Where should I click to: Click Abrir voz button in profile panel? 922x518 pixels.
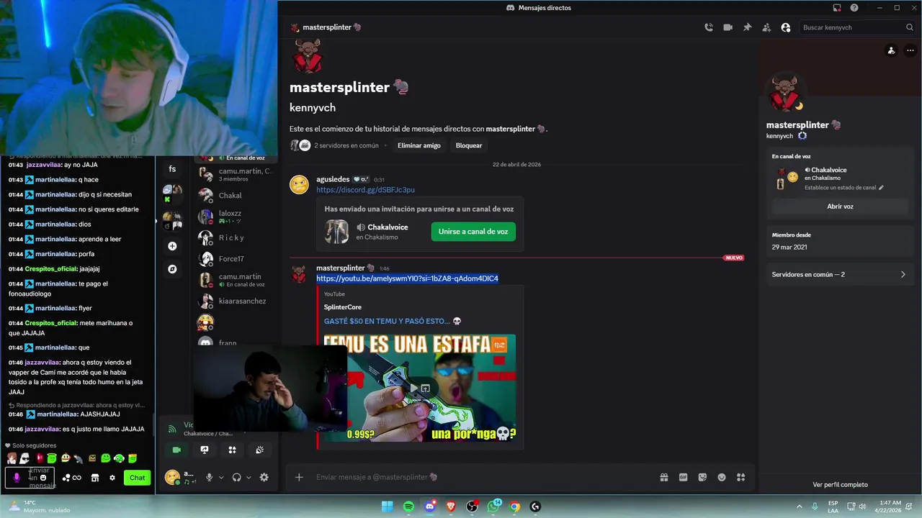coord(840,206)
